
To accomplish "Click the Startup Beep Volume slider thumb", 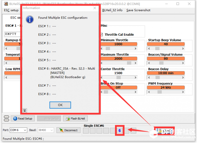I will pos(157,49).
